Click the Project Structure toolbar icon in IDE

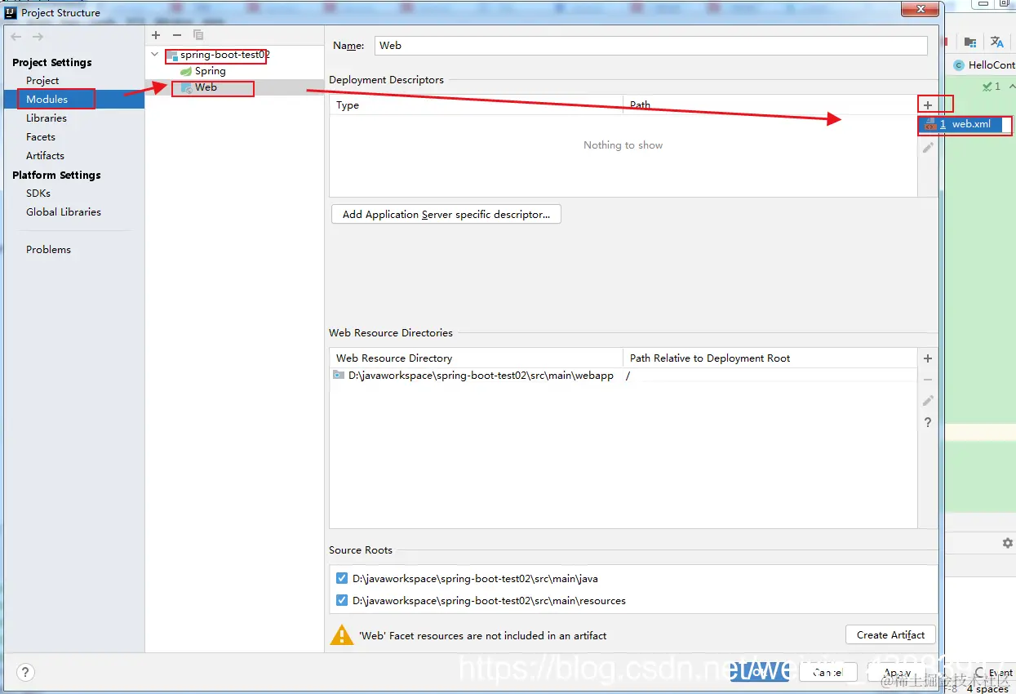pyautogui.click(x=970, y=42)
